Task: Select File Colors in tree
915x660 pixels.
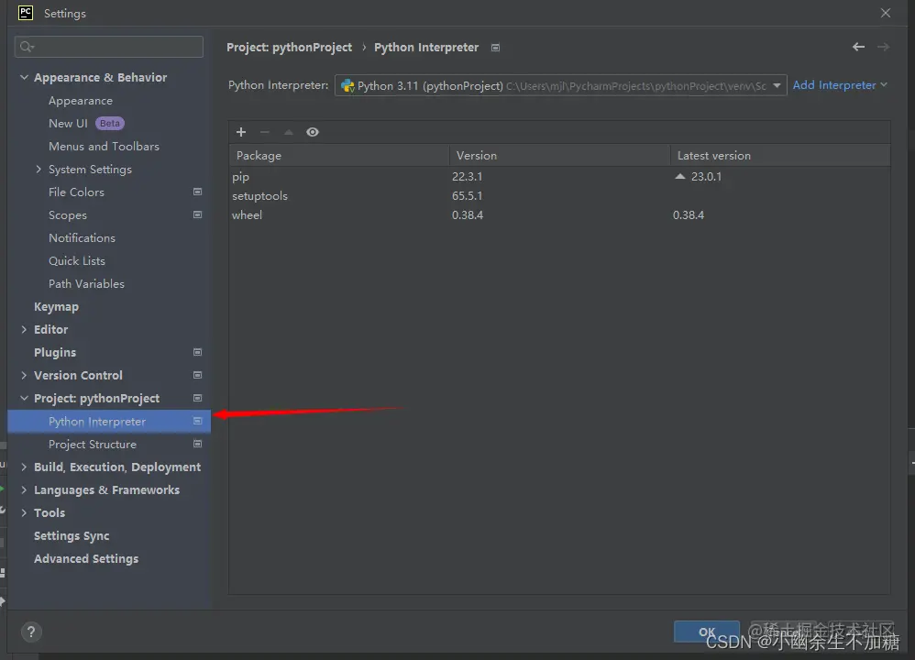Action: pyautogui.click(x=76, y=192)
